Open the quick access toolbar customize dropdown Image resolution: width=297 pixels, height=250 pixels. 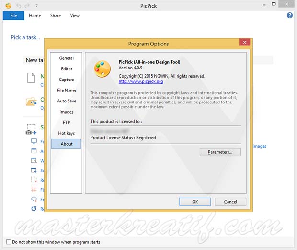[x=36, y=6]
